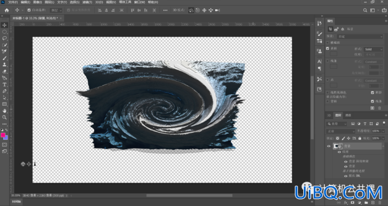Hide the 纹理 sublayer eye icon
Image resolution: width=388 pixels, height=206 pixels.
pyautogui.click(x=339, y=152)
